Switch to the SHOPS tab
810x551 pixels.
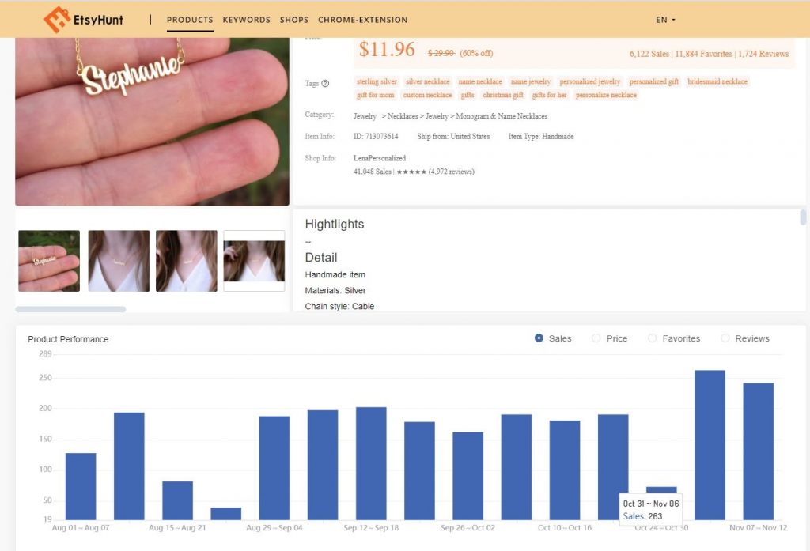point(294,20)
